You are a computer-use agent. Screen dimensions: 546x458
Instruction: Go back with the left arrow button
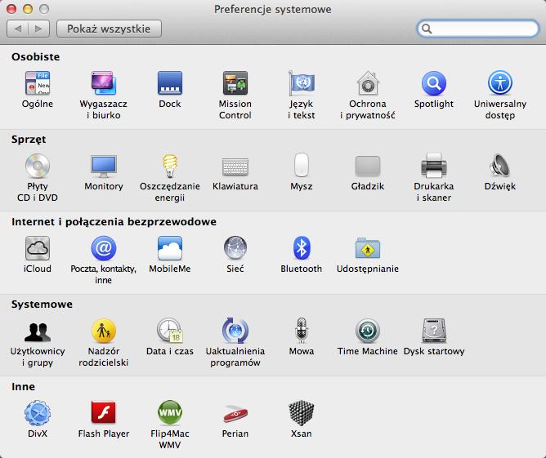pyautogui.click(x=17, y=29)
